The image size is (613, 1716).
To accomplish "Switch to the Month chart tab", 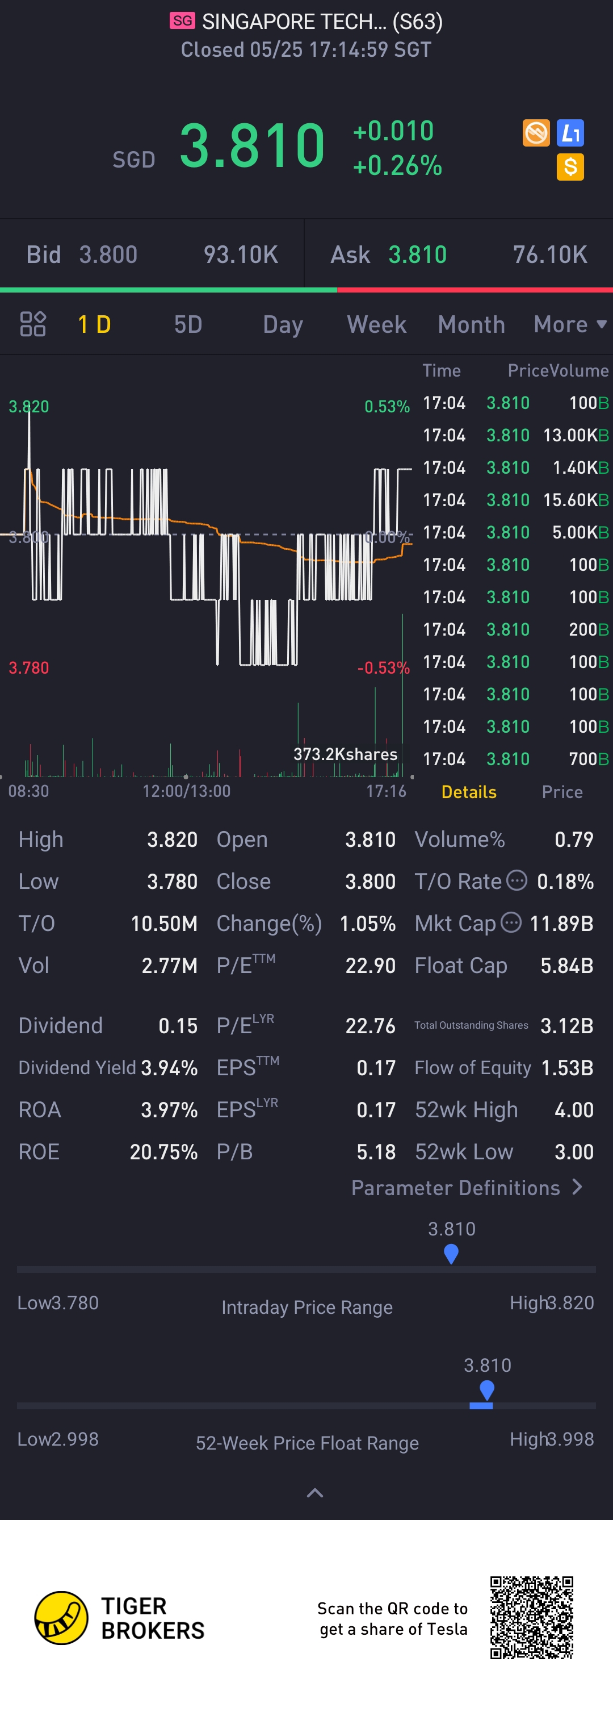I will (x=471, y=324).
